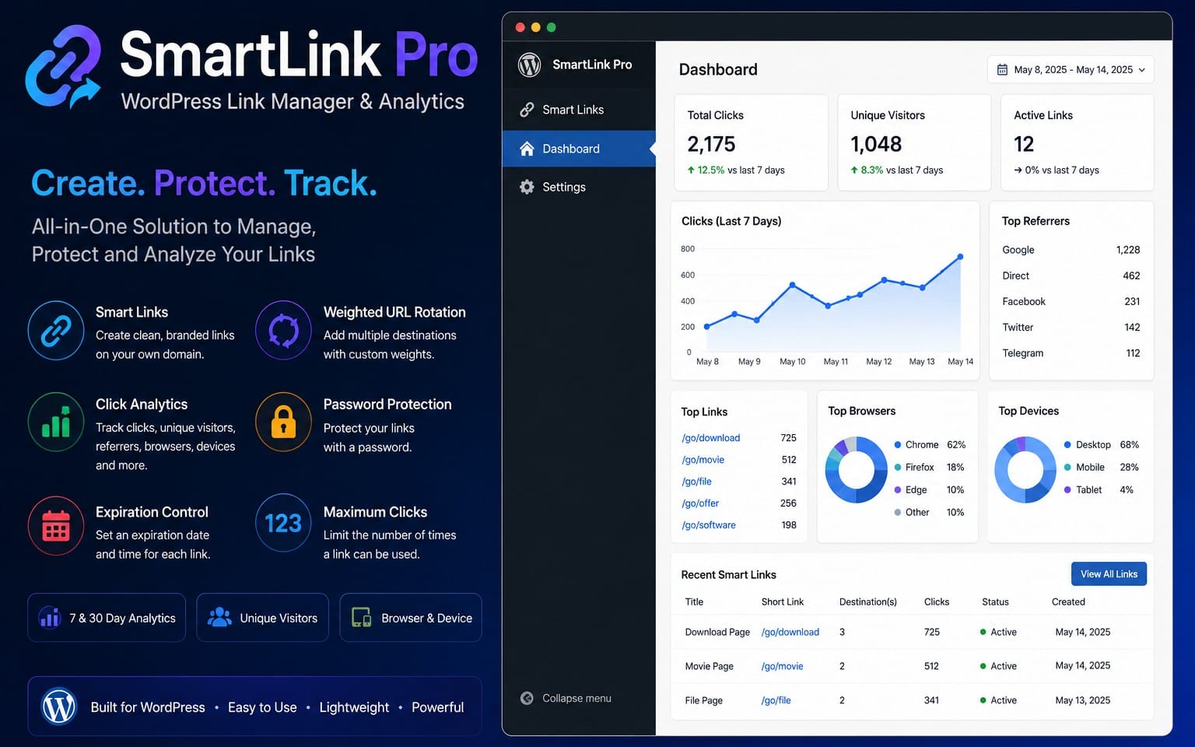Open the /go/file link in Top Links
Viewport: 1195px width, 747px height.
point(696,482)
